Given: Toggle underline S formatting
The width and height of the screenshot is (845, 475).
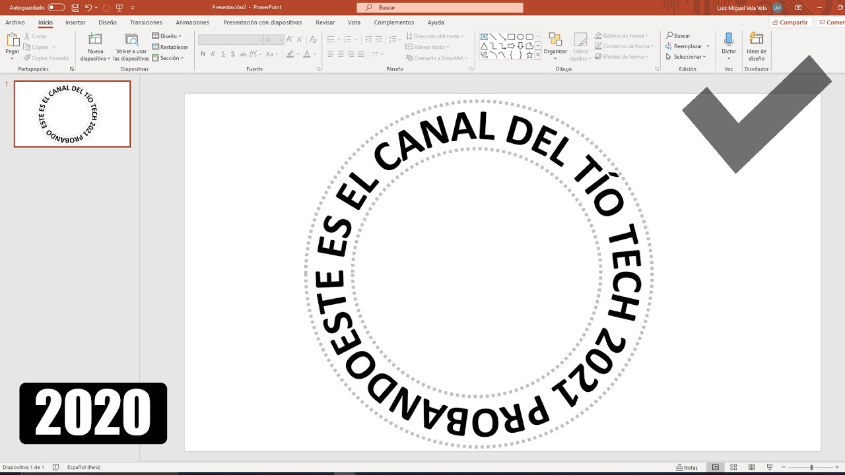Looking at the screenshot, I should 224,54.
